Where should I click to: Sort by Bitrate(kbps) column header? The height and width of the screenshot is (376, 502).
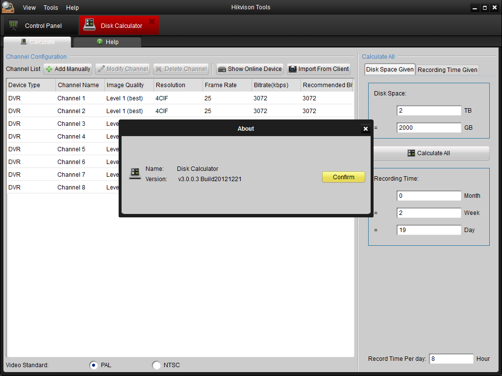tap(276, 85)
